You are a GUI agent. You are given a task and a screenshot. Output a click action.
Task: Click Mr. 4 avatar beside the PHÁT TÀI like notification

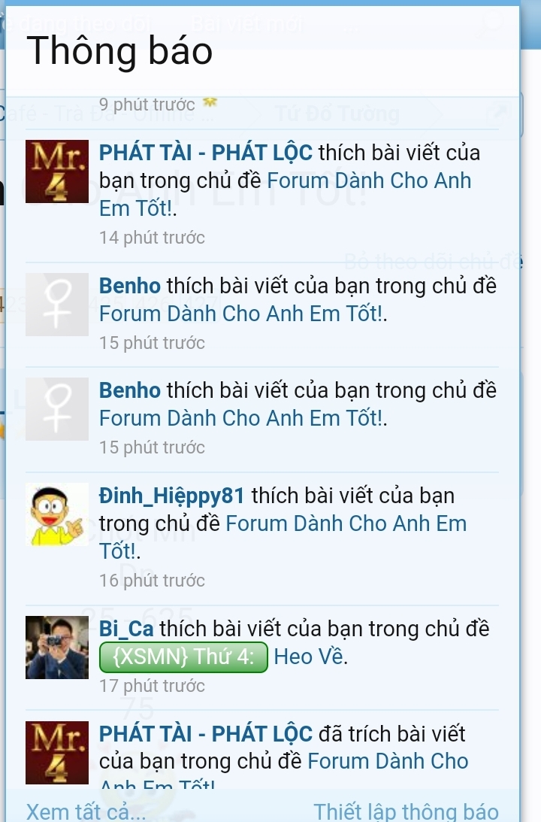tap(57, 171)
